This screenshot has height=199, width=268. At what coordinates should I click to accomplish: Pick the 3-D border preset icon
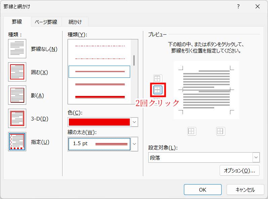(17, 119)
